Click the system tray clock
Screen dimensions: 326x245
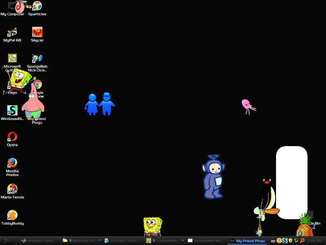click(x=314, y=241)
